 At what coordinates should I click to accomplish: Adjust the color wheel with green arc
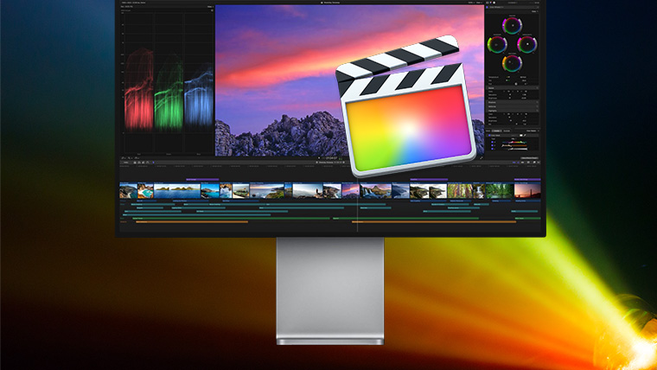497,44
